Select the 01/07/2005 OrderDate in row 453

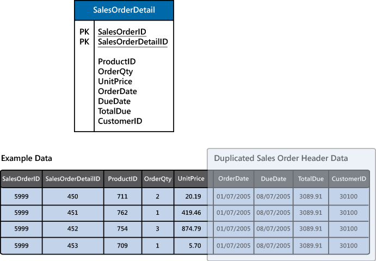pyautogui.click(x=233, y=246)
